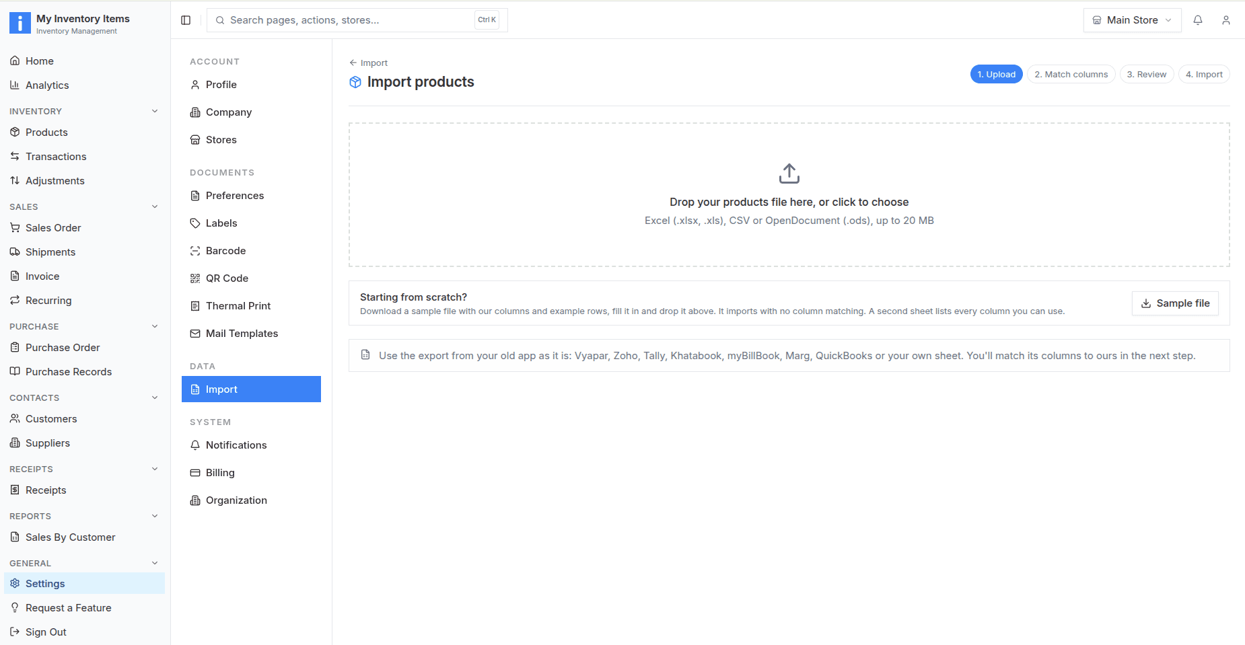Open Adjustments page
Screen dimensions: 1245x645
pos(84,181)
